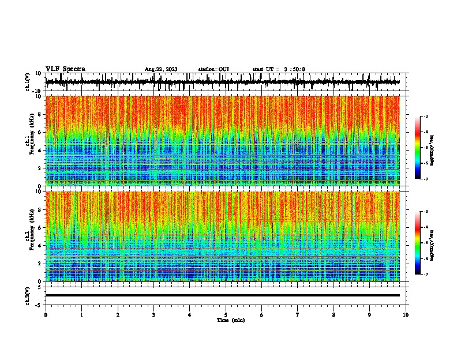Click the log(PSD) label beside ch.1 color scale
The height and width of the screenshot is (353, 457).
(432, 151)
